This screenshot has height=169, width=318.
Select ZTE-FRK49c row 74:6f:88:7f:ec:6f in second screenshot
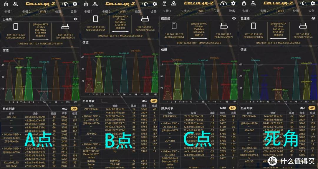pos(120,109)
